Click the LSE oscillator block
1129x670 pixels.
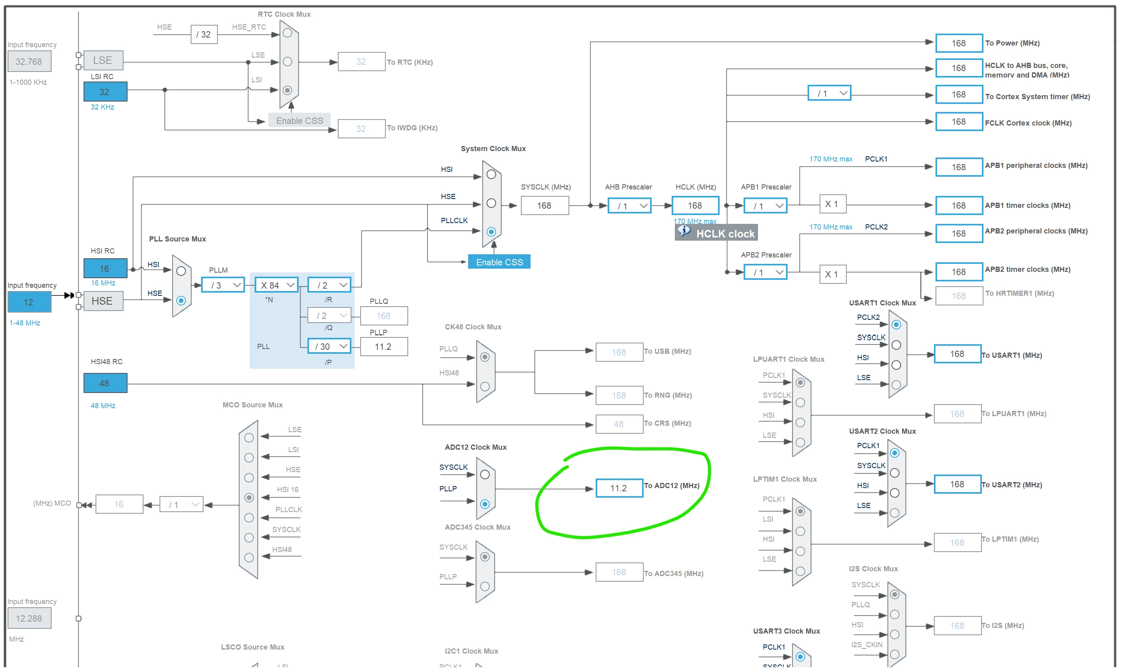click(104, 60)
